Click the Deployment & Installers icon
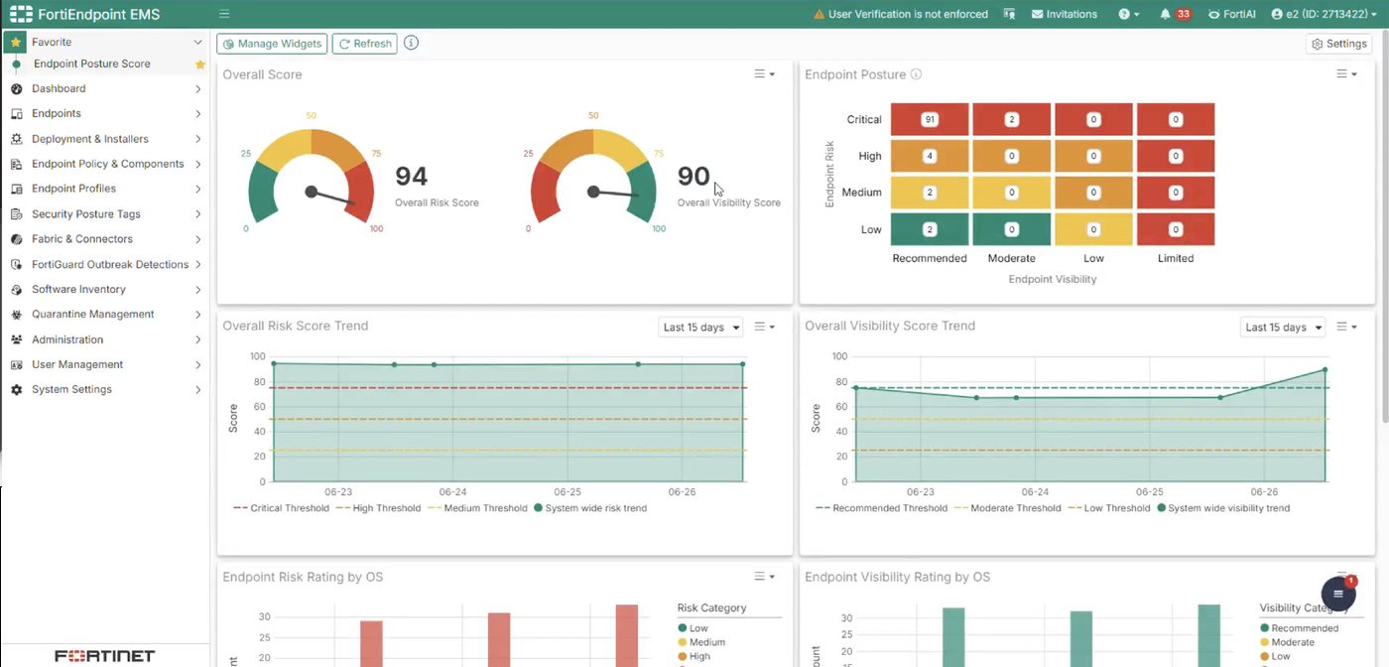 click(x=16, y=139)
